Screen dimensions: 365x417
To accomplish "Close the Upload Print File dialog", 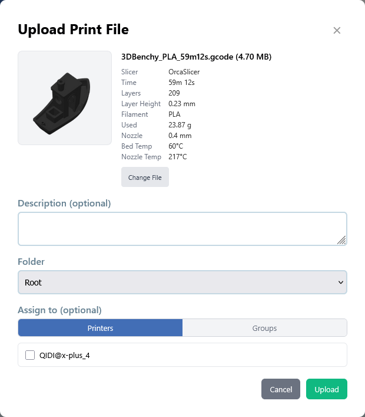I will pos(337,31).
